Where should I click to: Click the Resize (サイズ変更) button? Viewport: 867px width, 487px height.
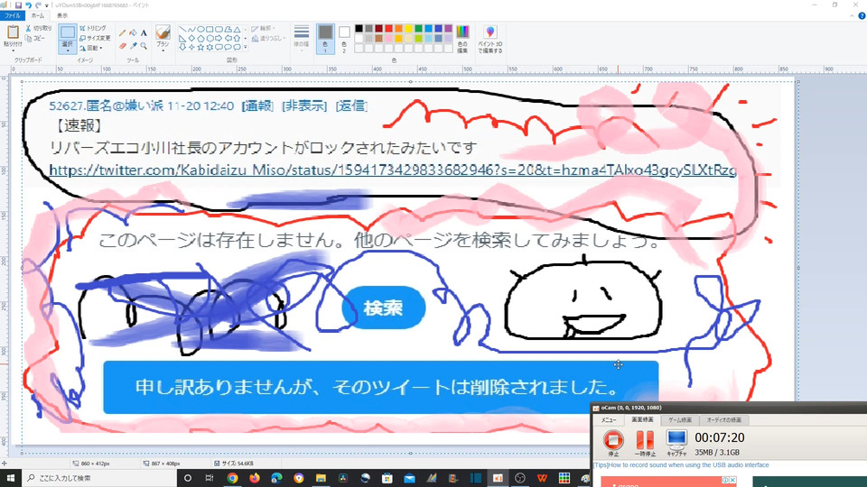tap(95, 38)
